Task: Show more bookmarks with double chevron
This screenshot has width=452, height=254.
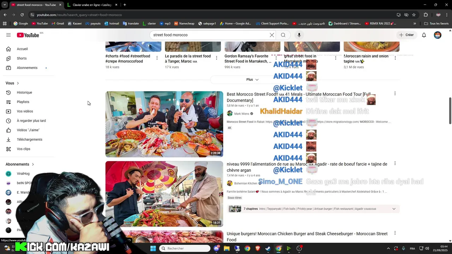Action: (415, 24)
